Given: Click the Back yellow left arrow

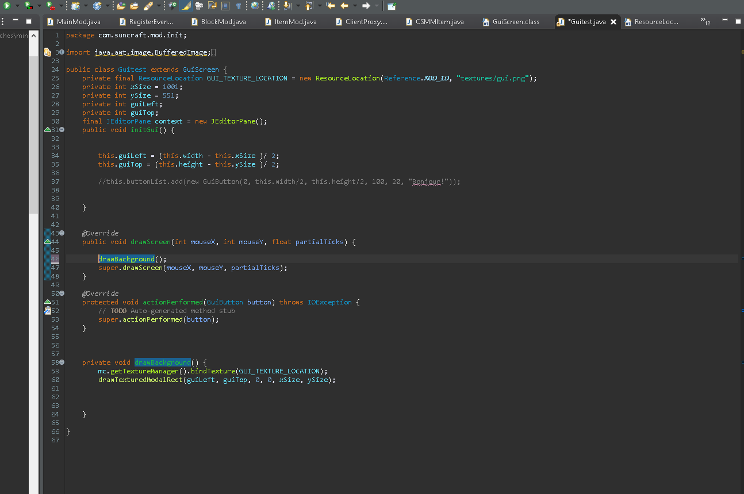Looking at the screenshot, I should click(344, 6).
